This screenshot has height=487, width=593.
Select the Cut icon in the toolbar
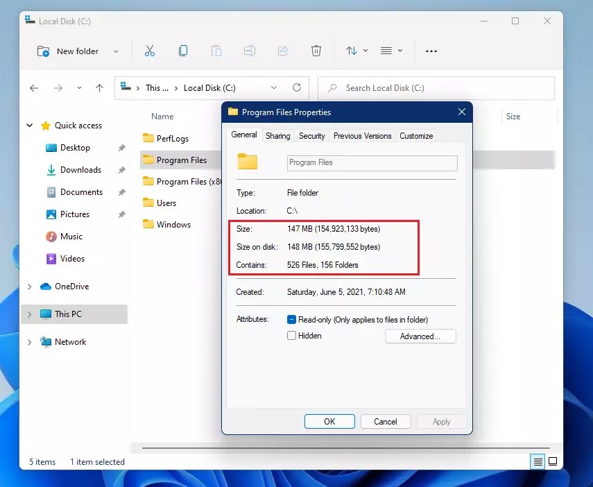tap(150, 51)
